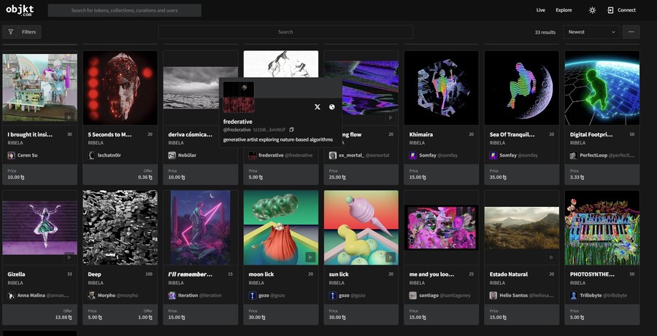Click the objkt.com logo
This screenshot has height=336, width=657.
point(20,10)
